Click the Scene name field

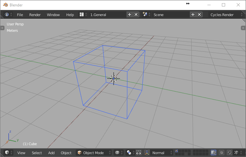coord(170,14)
